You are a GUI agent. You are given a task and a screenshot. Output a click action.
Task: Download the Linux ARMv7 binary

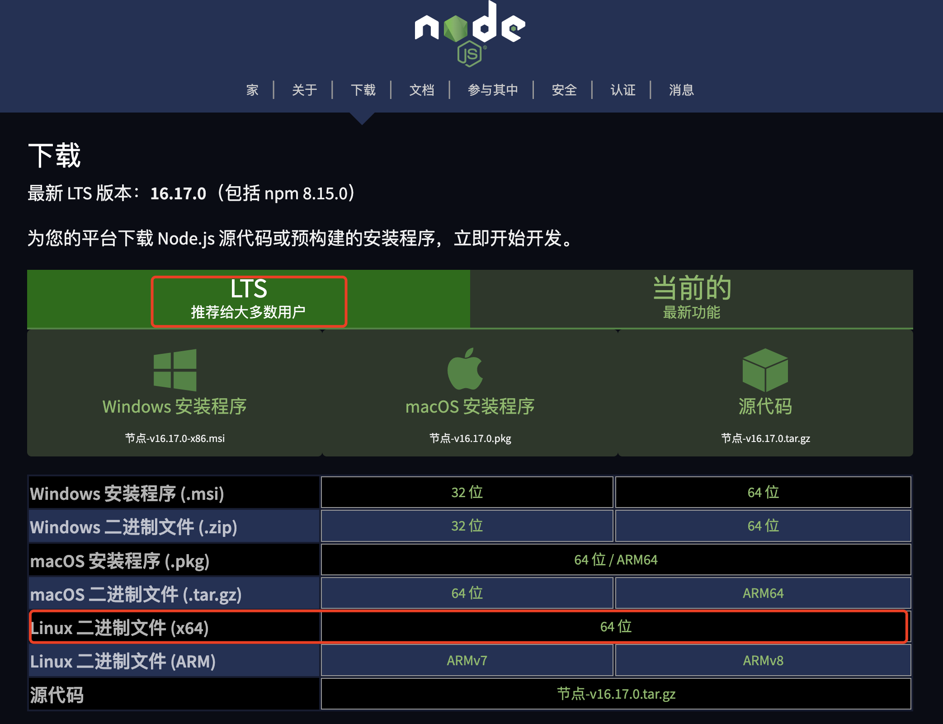coord(467,660)
